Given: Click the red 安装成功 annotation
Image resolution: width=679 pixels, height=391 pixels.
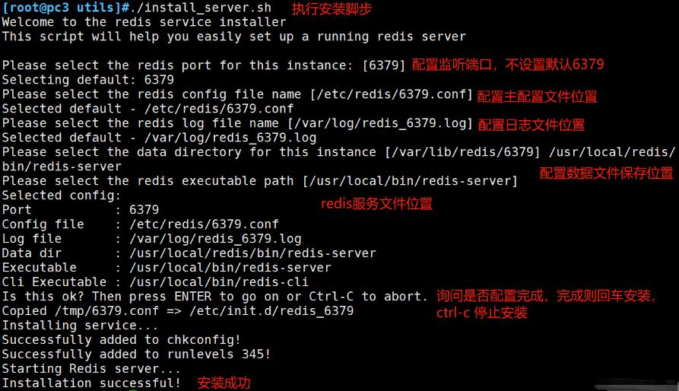Looking at the screenshot, I should click(x=224, y=383).
